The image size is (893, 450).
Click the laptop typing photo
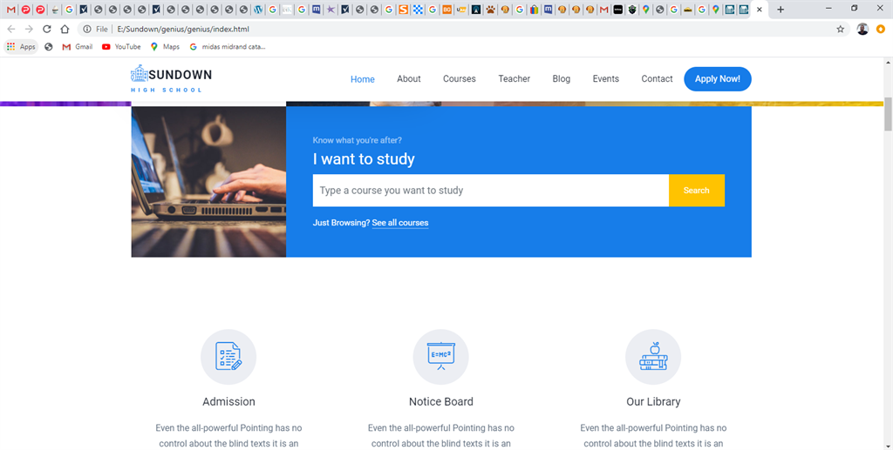tap(208, 182)
